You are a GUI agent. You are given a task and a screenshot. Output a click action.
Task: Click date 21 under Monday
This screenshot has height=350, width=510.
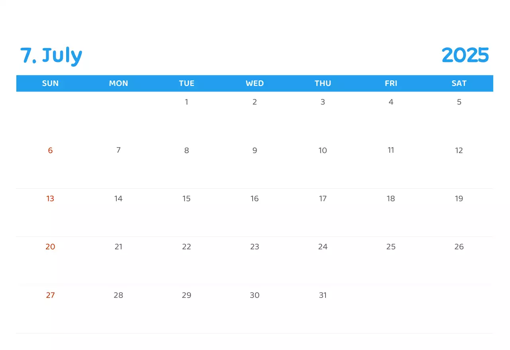point(118,247)
